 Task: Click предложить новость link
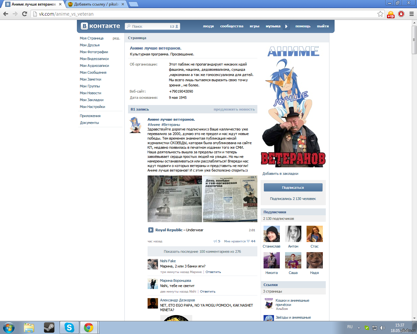(x=234, y=109)
